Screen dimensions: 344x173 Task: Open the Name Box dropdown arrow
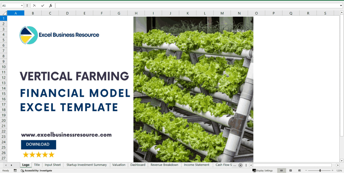(22, 5)
